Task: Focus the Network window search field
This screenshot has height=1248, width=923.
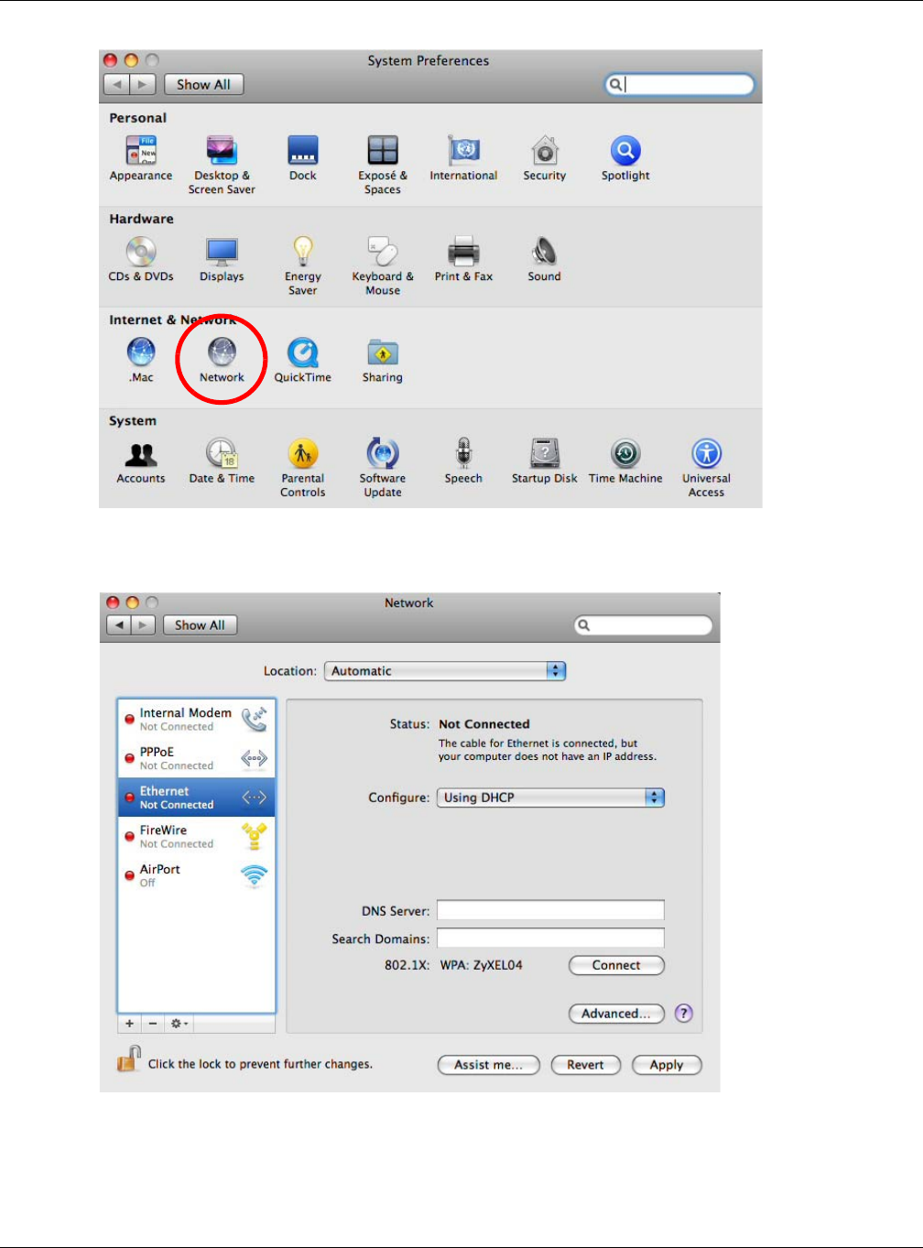Action: coord(643,624)
